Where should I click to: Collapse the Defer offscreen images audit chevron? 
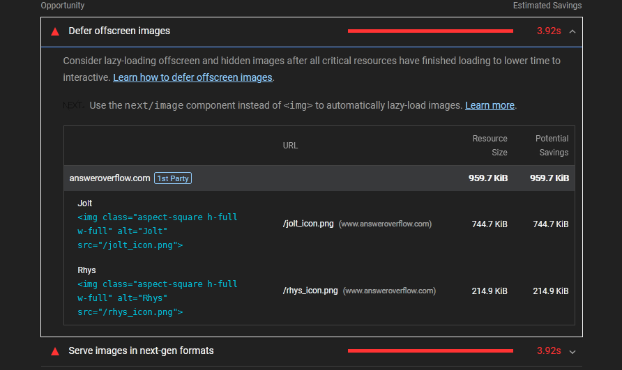[572, 31]
